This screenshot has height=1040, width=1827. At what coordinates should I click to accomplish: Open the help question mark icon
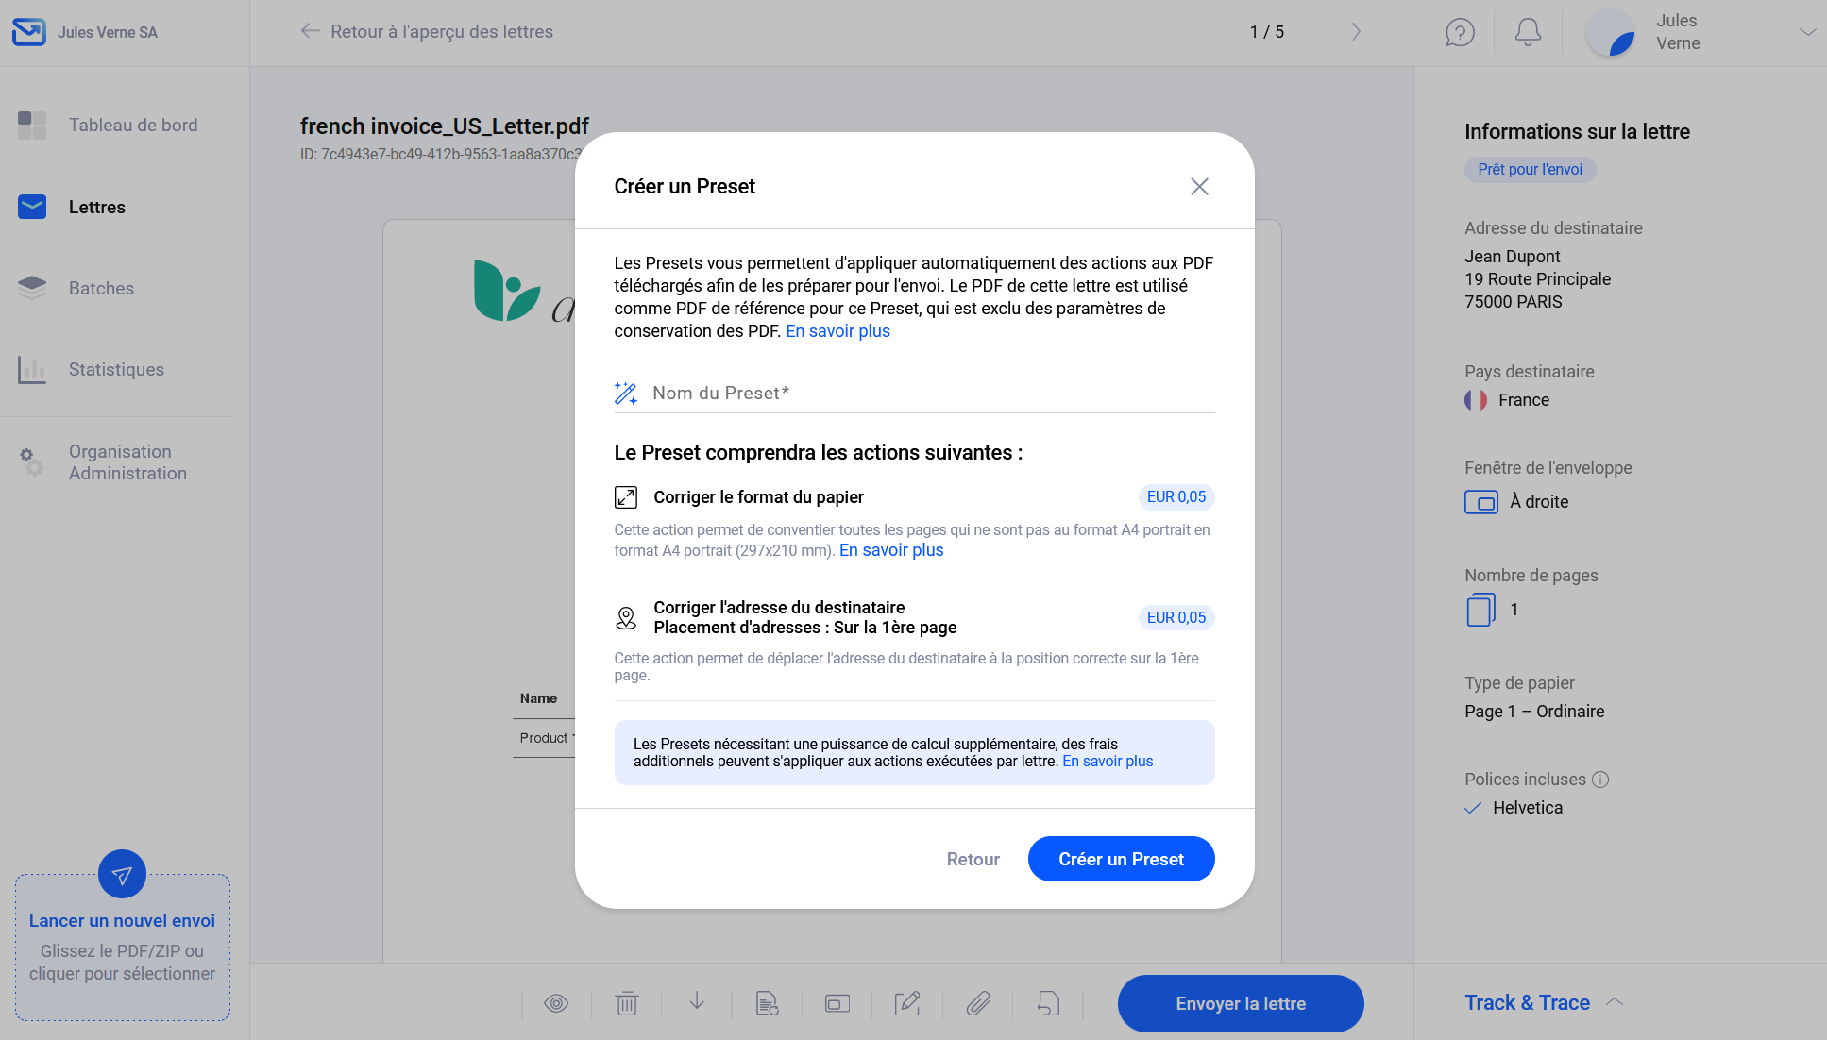point(1460,32)
